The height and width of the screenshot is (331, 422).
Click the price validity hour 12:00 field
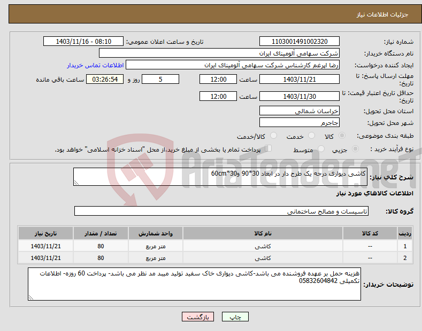(x=218, y=96)
